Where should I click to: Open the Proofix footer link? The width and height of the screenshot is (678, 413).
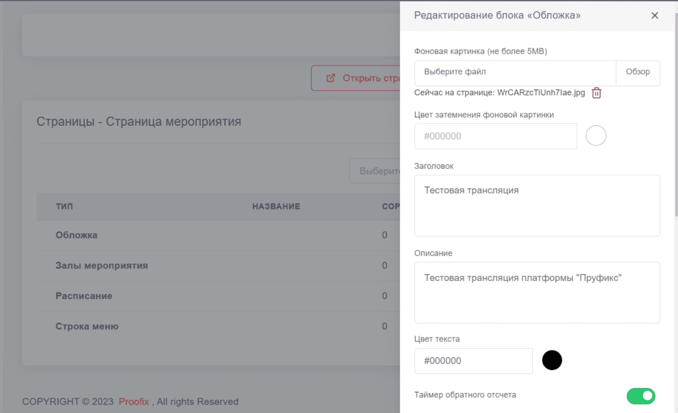(x=134, y=402)
